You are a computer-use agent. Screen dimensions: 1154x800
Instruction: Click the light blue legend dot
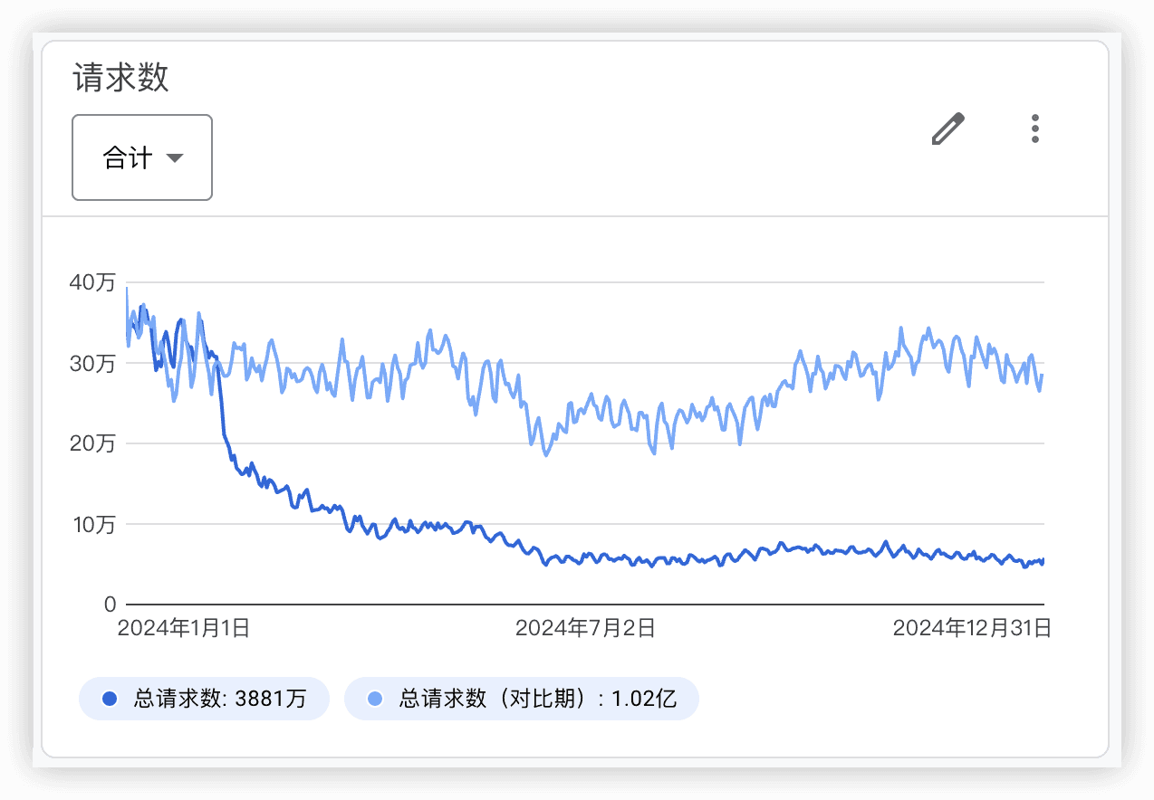[375, 699]
